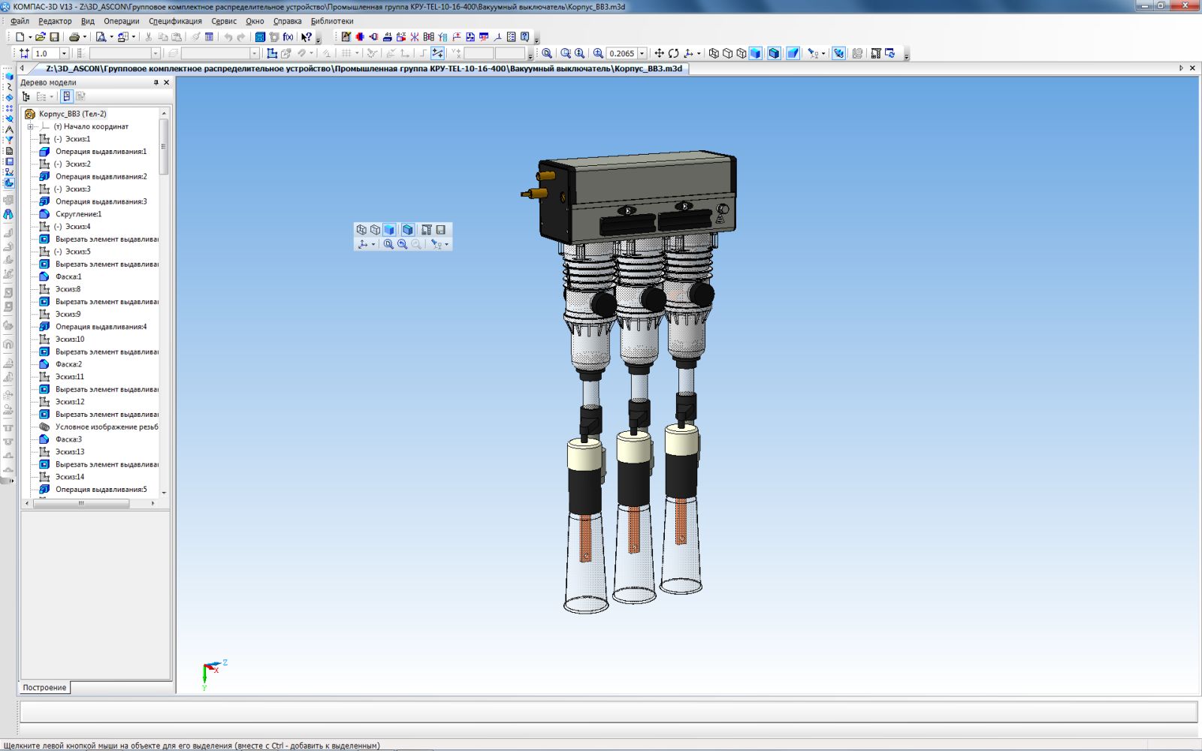Switch to the Построение tab
Image resolution: width=1202 pixels, height=751 pixels.
click(44, 687)
